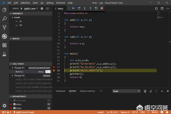This screenshot has height=114, width=171.
Task: Split the editor to the right
Action: pyautogui.click(x=162, y=9)
